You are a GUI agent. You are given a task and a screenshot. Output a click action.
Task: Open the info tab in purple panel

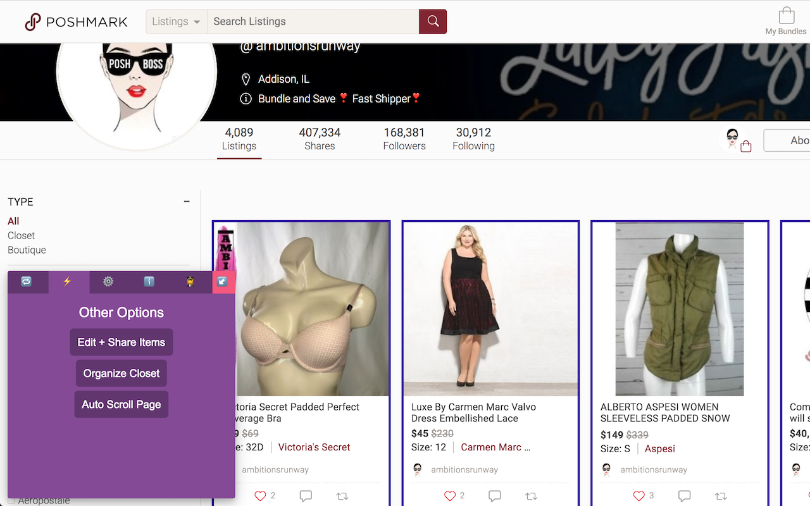[149, 282]
